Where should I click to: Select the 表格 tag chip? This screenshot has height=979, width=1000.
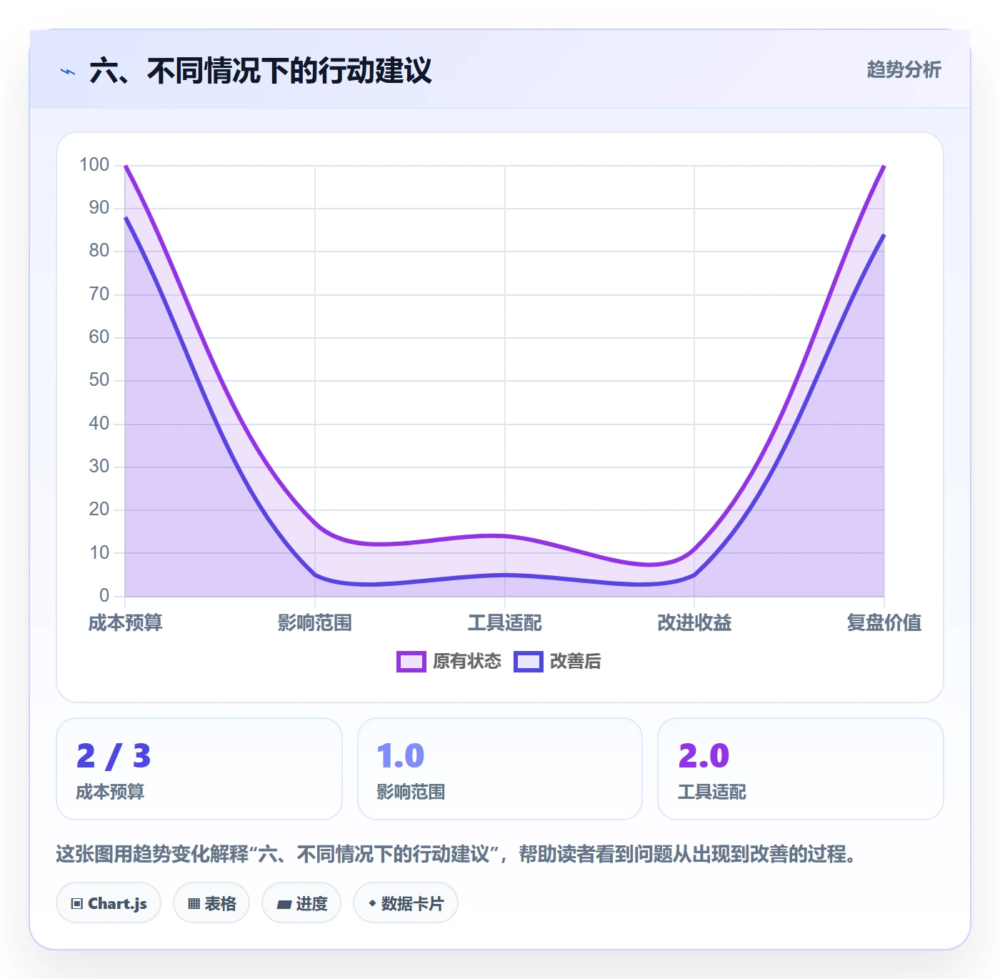click(211, 903)
